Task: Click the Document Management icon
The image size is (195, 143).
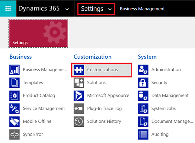Action: coord(143,121)
